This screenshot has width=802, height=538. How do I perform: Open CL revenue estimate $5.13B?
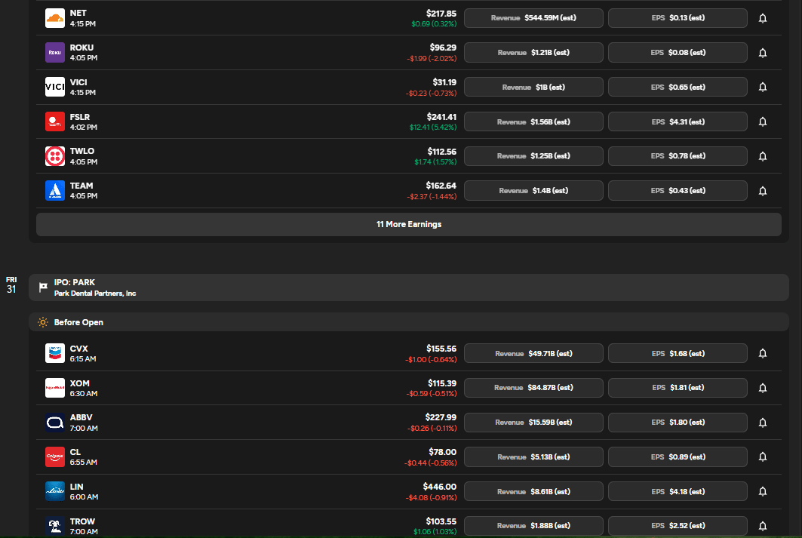pyautogui.click(x=533, y=457)
